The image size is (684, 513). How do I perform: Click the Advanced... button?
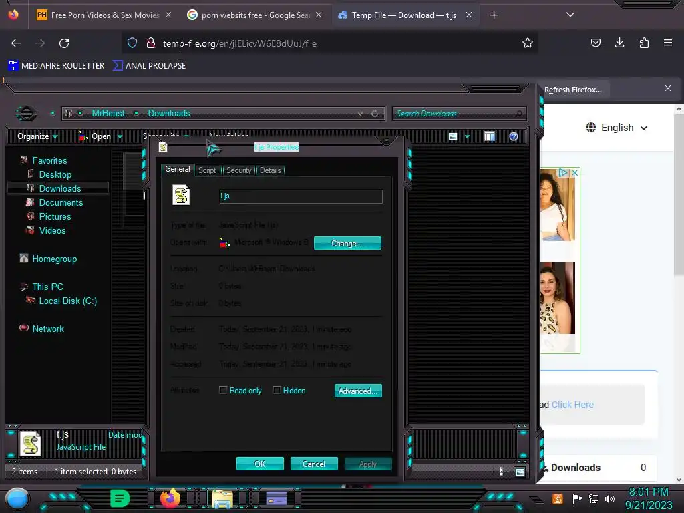(x=358, y=391)
